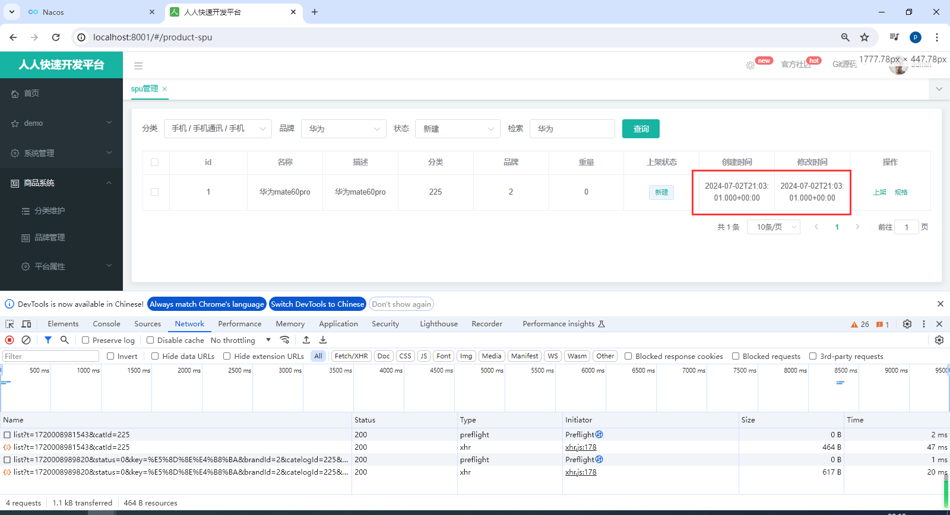This screenshot has height=515, width=950.
Task: Open the media control icon in Chrome toolbar
Action: pos(894,37)
